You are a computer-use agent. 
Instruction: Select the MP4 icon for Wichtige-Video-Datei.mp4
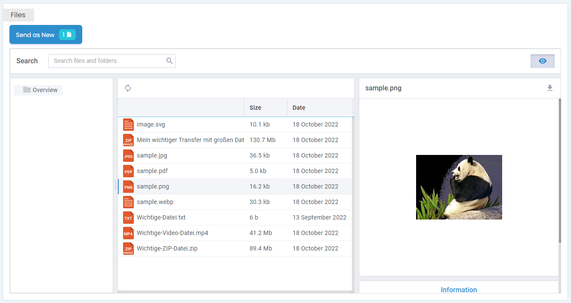point(128,233)
